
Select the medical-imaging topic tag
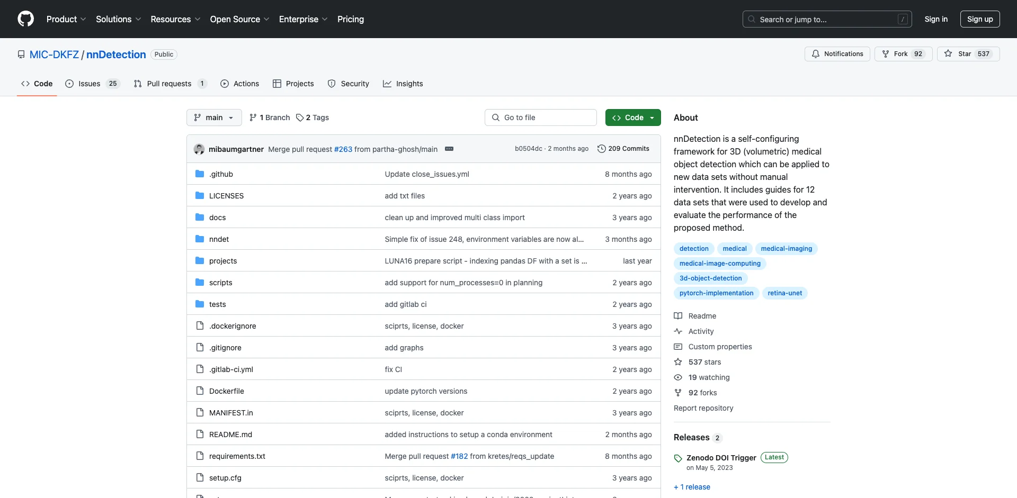coord(787,249)
